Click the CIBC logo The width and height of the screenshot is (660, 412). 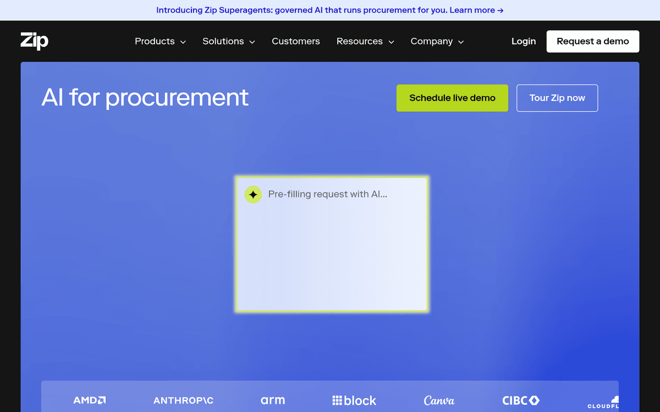[520, 400]
